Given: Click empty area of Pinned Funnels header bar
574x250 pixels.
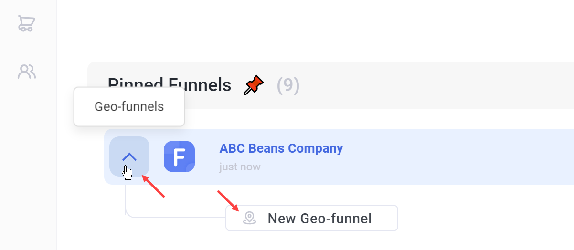Looking at the screenshot, I should click(430, 85).
